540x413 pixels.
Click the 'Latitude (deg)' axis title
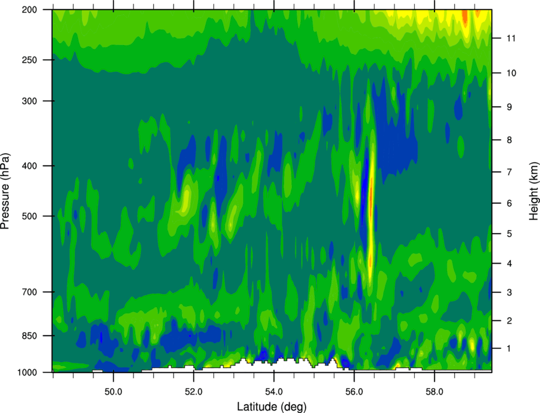point(272,406)
